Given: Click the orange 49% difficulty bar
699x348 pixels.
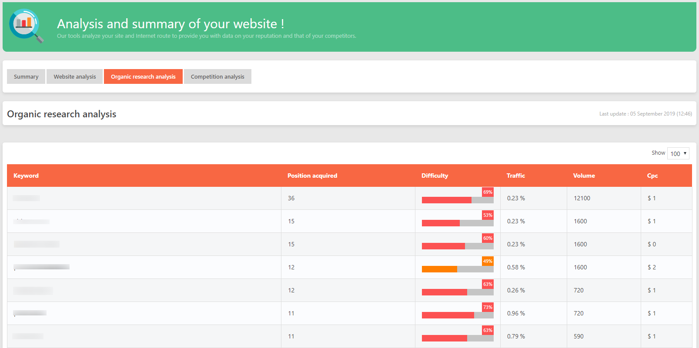Looking at the screenshot, I should (x=457, y=269).
